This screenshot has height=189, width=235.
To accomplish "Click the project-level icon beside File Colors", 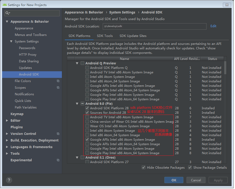I will click(x=58, y=81).
